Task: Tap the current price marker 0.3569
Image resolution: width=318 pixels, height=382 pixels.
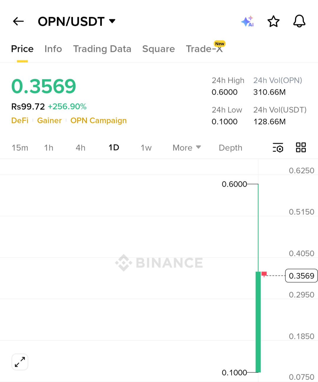Action: pyautogui.click(x=301, y=276)
